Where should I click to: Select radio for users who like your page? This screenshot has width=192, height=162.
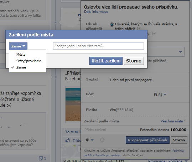[x=112, y=25]
